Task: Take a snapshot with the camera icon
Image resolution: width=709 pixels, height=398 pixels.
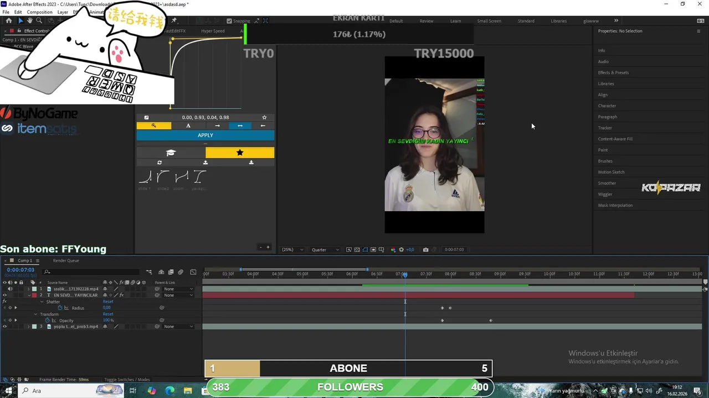Action: click(425, 250)
